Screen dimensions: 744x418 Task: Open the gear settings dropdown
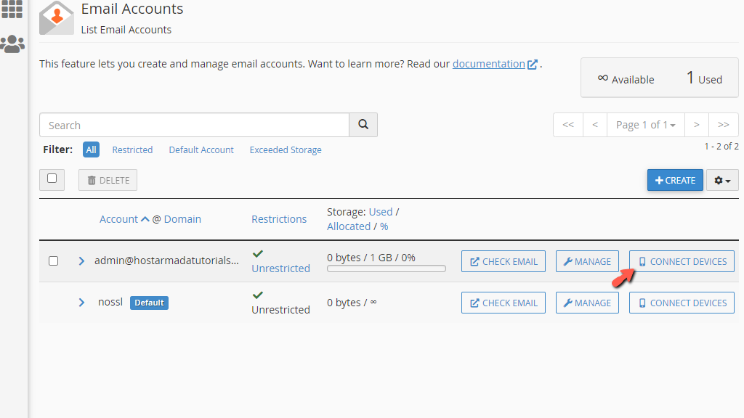[722, 180]
